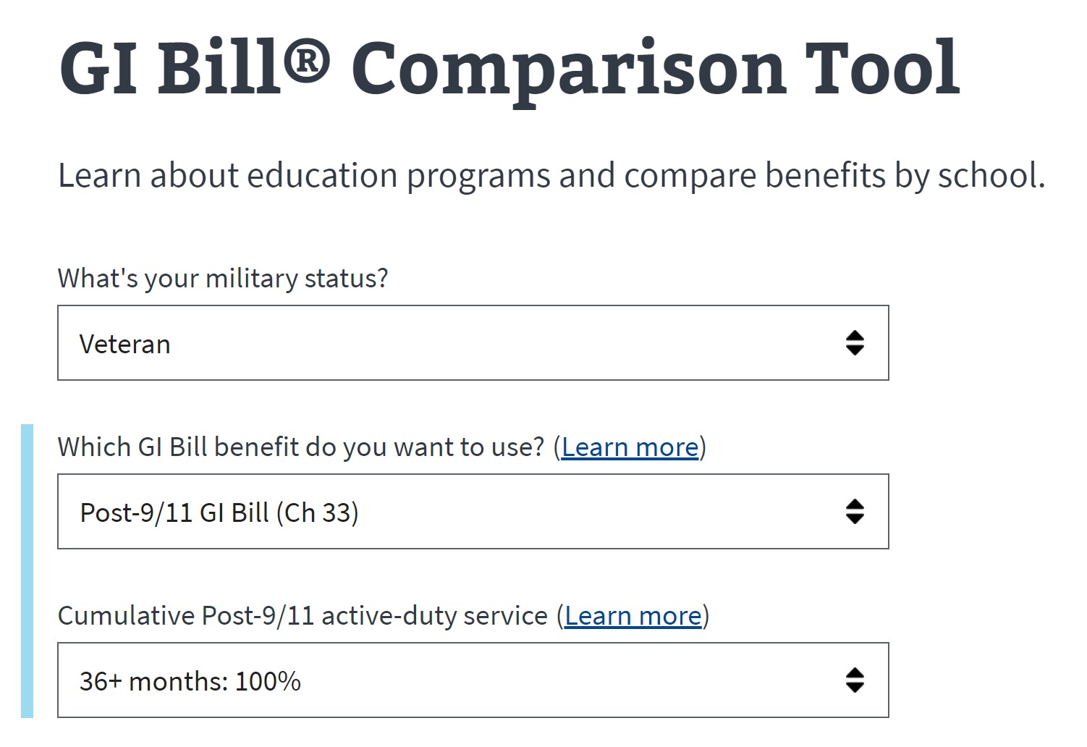The height and width of the screenshot is (747, 1087).
Task: Click the cumulative service dropdown arrows icon
Action: [x=855, y=680]
